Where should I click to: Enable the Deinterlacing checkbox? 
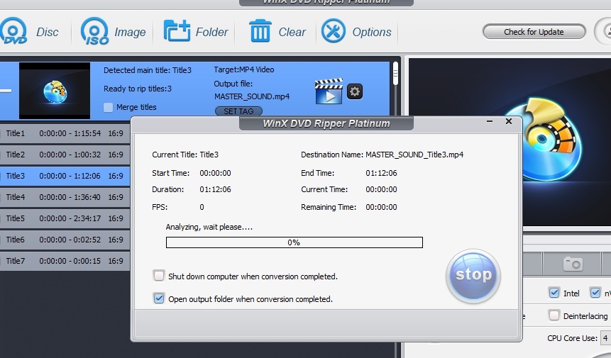click(554, 315)
